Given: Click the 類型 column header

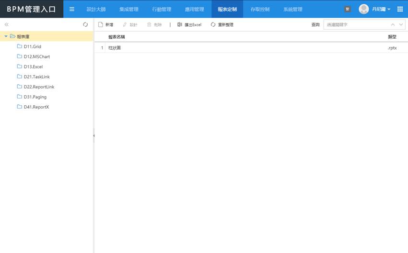Looking at the screenshot, I should 392,37.
